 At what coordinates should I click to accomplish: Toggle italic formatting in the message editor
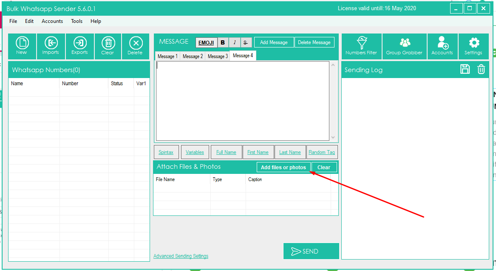point(235,42)
